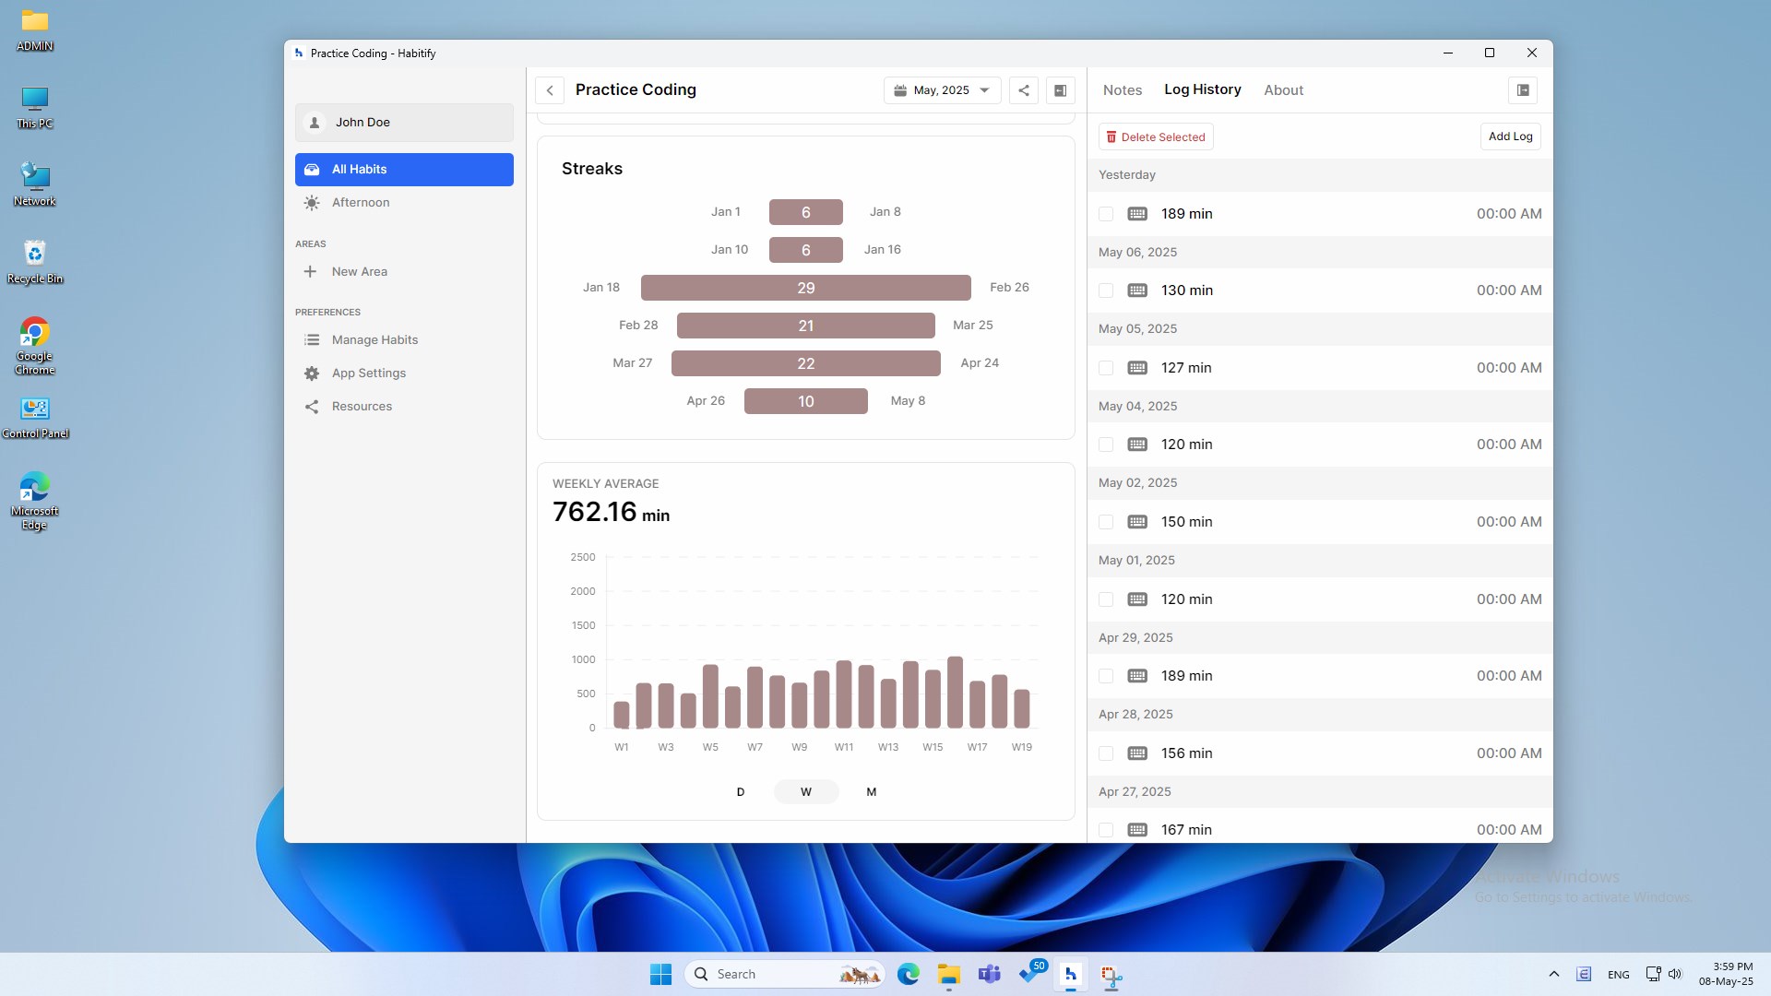
Task: Open File Explorer from taskbar
Action: [949, 974]
